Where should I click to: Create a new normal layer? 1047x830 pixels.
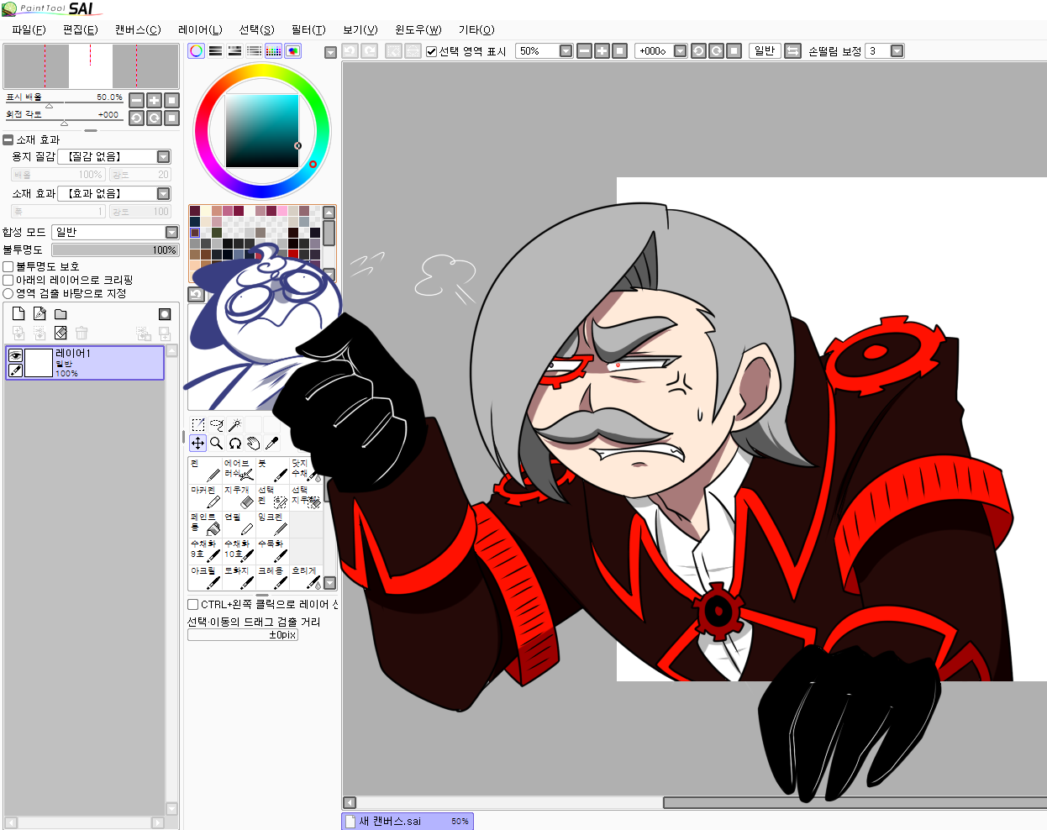point(18,314)
